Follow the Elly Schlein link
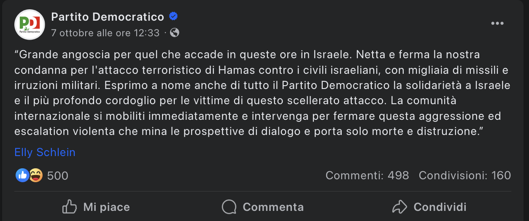The width and height of the screenshot is (529, 221). coord(45,152)
